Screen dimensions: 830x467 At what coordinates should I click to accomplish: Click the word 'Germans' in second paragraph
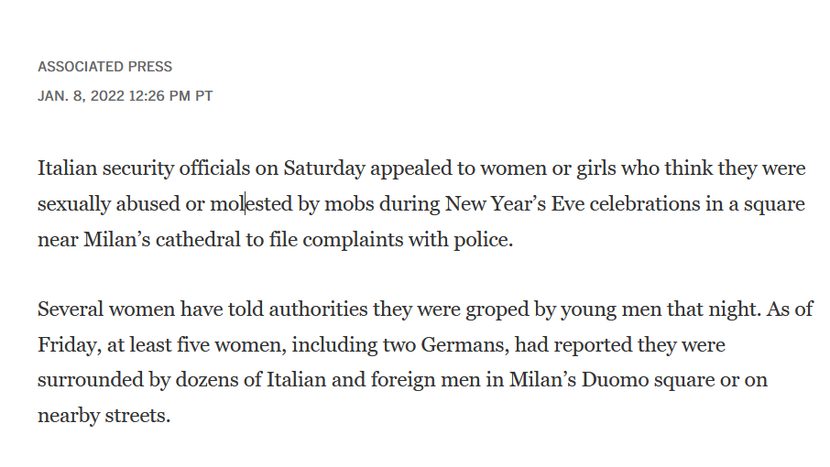(464, 345)
